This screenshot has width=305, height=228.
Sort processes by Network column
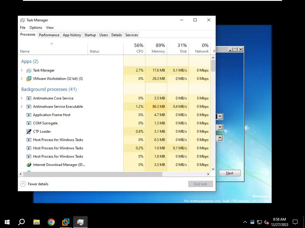coord(200,48)
